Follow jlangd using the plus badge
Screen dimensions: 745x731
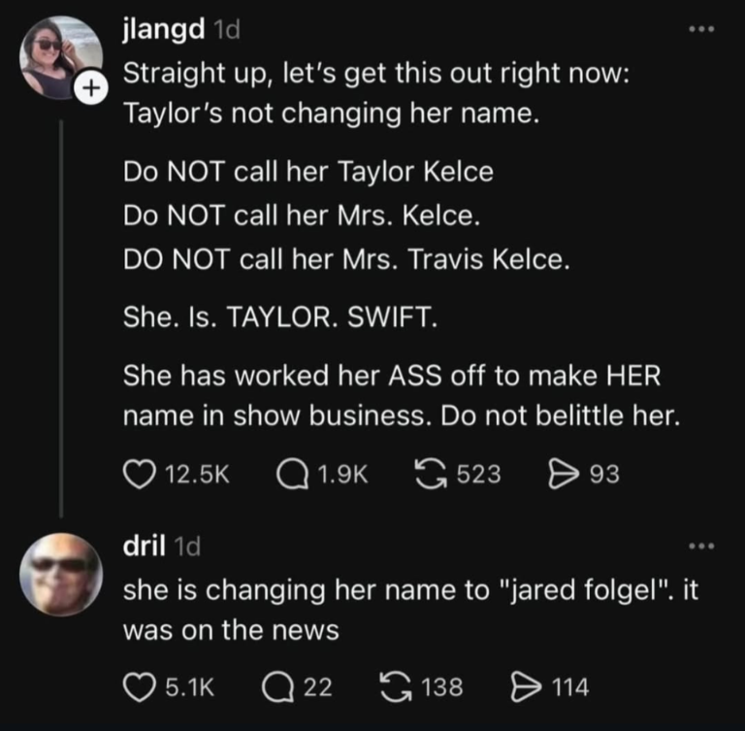90,87
